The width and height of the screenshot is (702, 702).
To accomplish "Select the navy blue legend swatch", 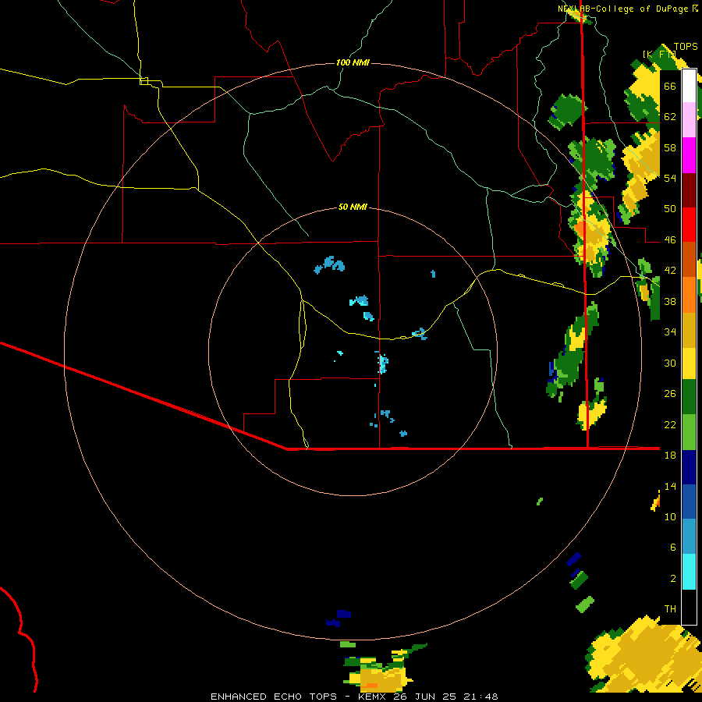I will (689, 467).
